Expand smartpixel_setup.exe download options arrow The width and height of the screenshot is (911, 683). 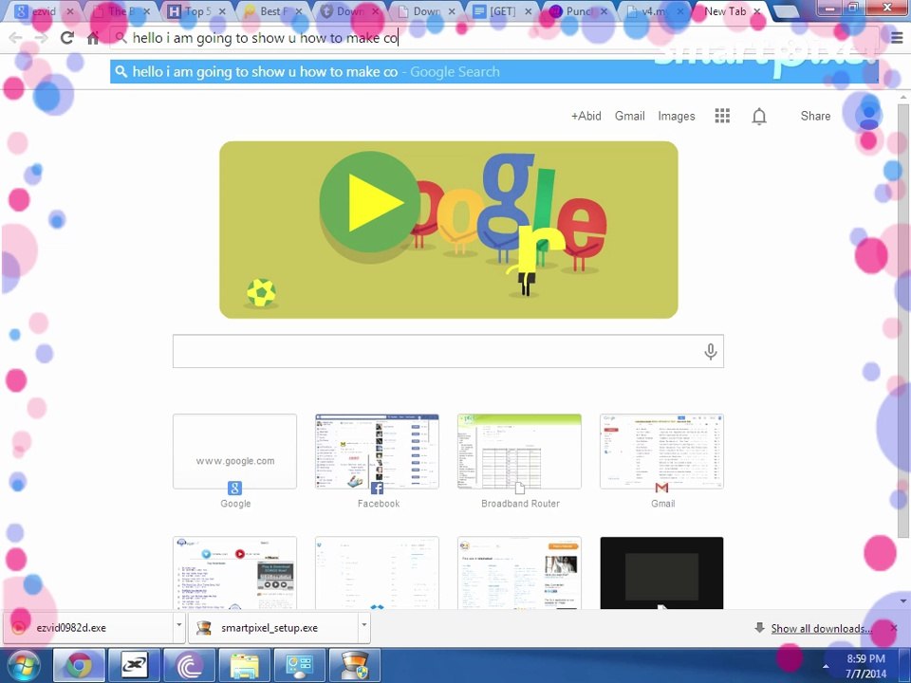pyautogui.click(x=364, y=625)
